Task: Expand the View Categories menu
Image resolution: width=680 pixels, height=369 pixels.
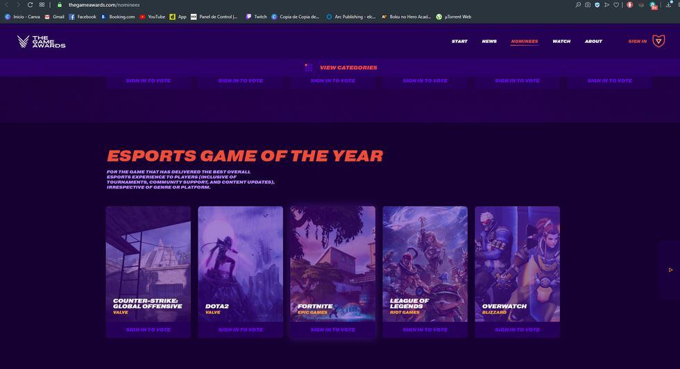Action: click(348, 68)
